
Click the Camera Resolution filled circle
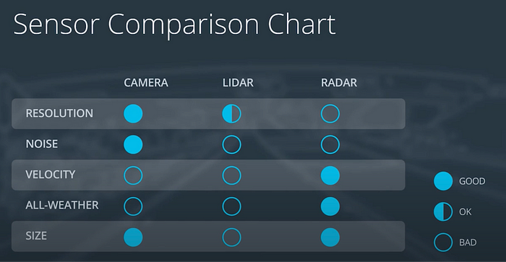[133, 114]
